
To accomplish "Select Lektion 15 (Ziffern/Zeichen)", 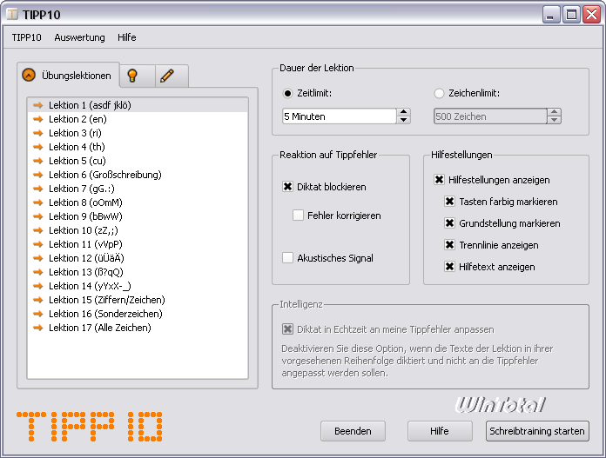I will coord(138,300).
